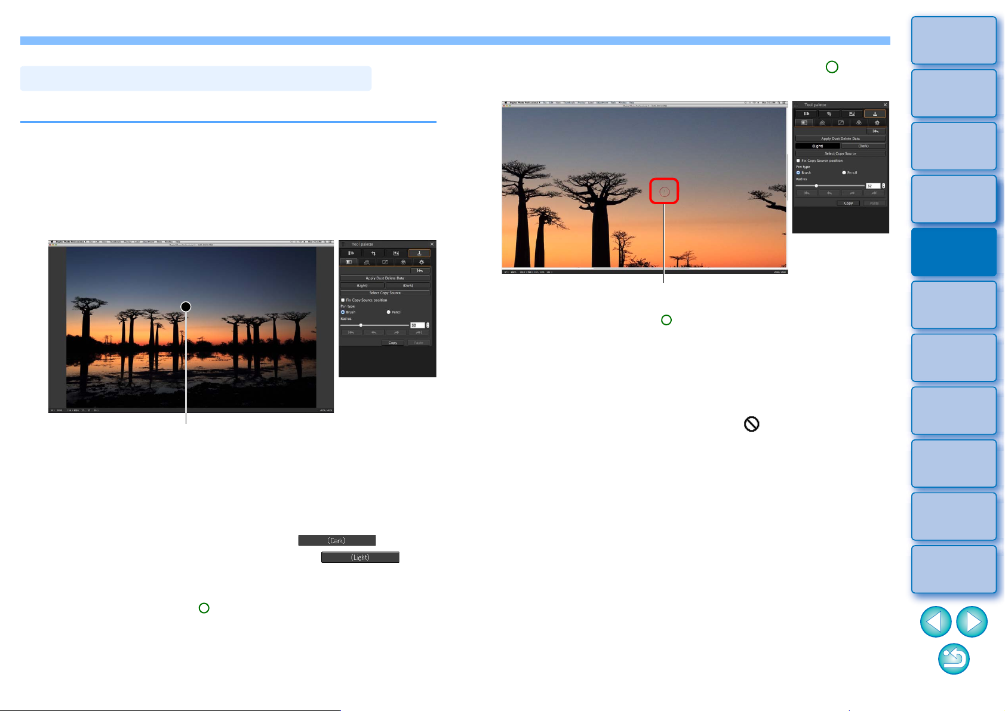Click the (Dark) button beside the lake-reflection photo

[x=408, y=285]
